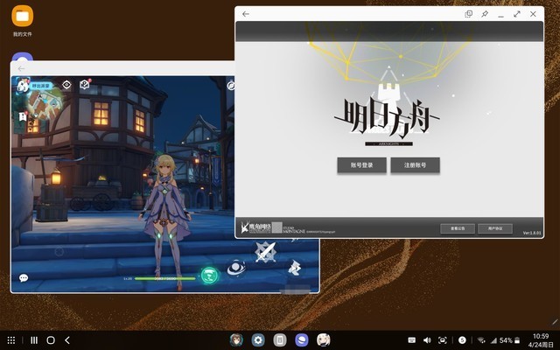This screenshot has width=560, height=350.
Task: Click the Arknights window back arrow
Action: (246, 14)
